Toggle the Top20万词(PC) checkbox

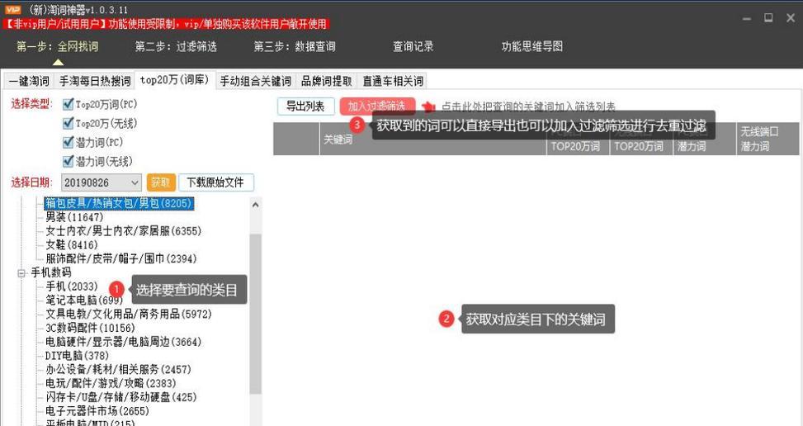(68, 105)
